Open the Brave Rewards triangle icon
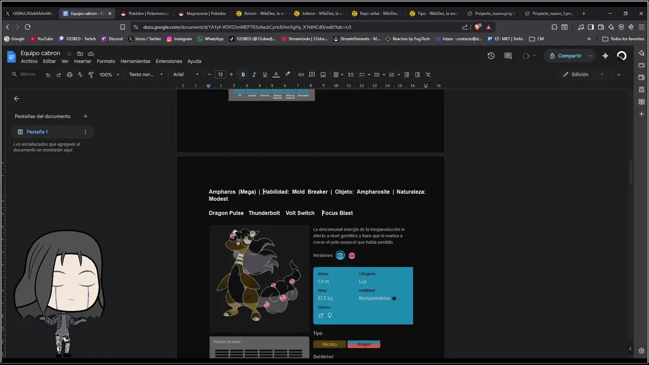Image resolution: width=649 pixels, height=365 pixels. pos(488,27)
